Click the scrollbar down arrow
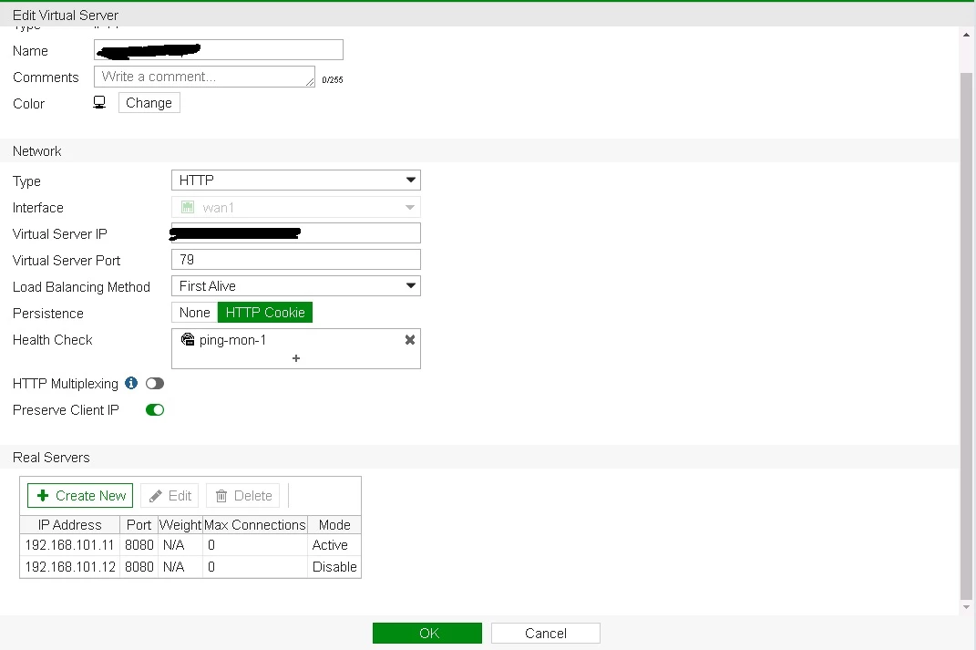This screenshot has width=976, height=650. pos(966,607)
